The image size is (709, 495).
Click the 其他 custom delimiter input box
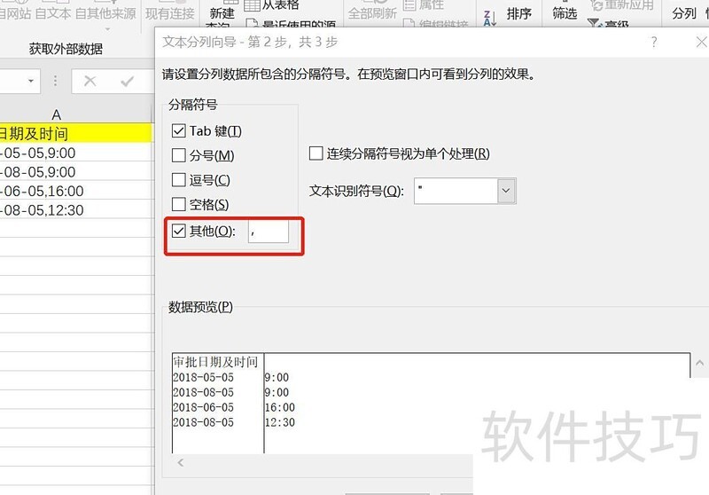point(269,232)
